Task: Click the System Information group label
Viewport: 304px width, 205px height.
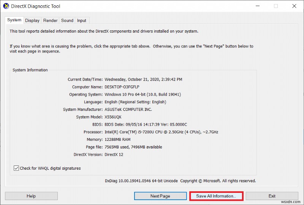Action: 30,70
